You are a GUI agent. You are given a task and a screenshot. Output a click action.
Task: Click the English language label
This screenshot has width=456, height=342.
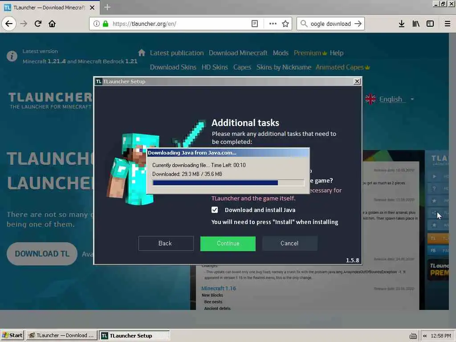[x=391, y=99]
